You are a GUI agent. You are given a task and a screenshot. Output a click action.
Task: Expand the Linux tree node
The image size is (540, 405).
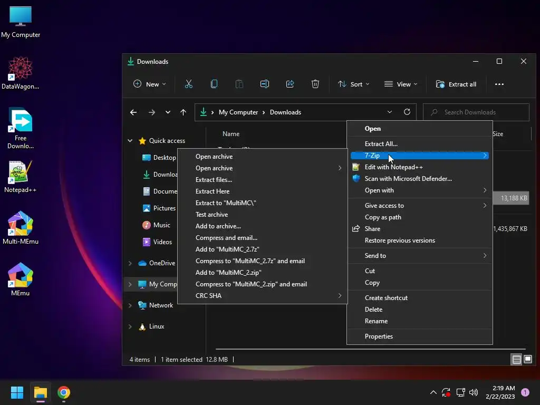(x=130, y=326)
